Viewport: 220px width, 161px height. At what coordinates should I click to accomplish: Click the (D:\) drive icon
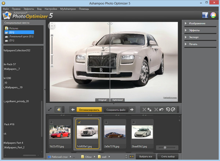[x=7, y=41]
